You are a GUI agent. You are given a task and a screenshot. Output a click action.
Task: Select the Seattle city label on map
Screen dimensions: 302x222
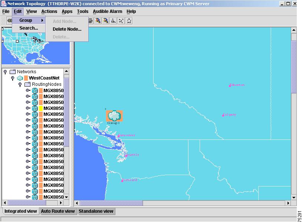[x=132, y=155]
